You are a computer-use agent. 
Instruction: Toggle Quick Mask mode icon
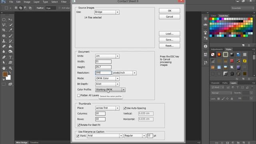pyautogui.click(x=4, y=84)
